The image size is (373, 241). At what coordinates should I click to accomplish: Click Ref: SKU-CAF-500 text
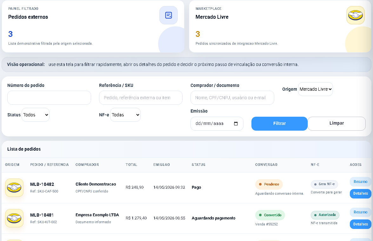[44, 191]
